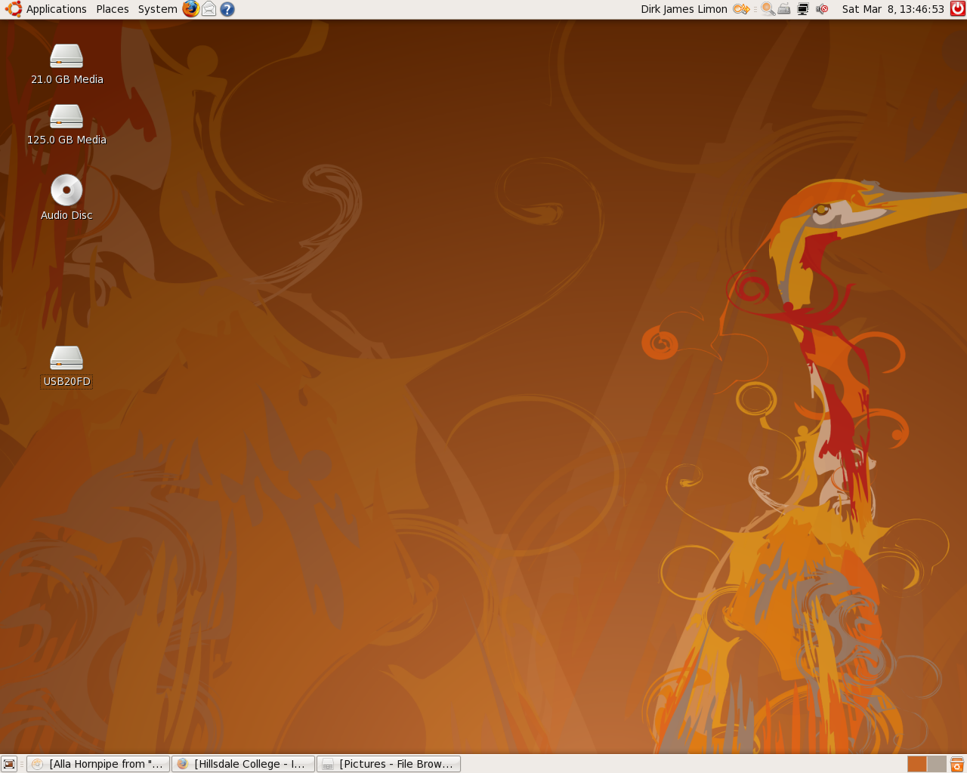
Task: Restore the Hillsdale College browser window
Action: point(243,764)
